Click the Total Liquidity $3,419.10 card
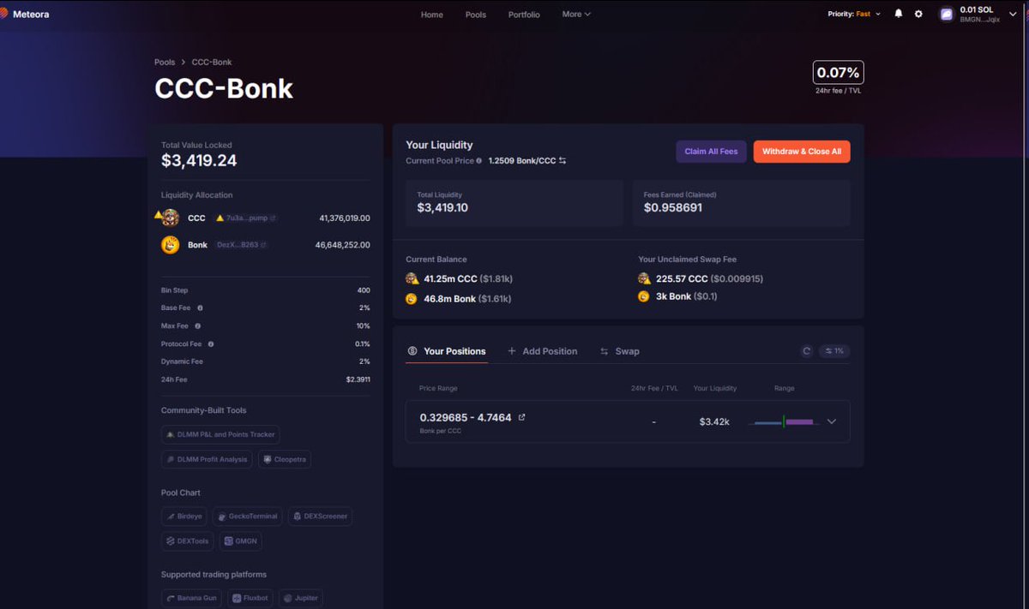 point(514,203)
